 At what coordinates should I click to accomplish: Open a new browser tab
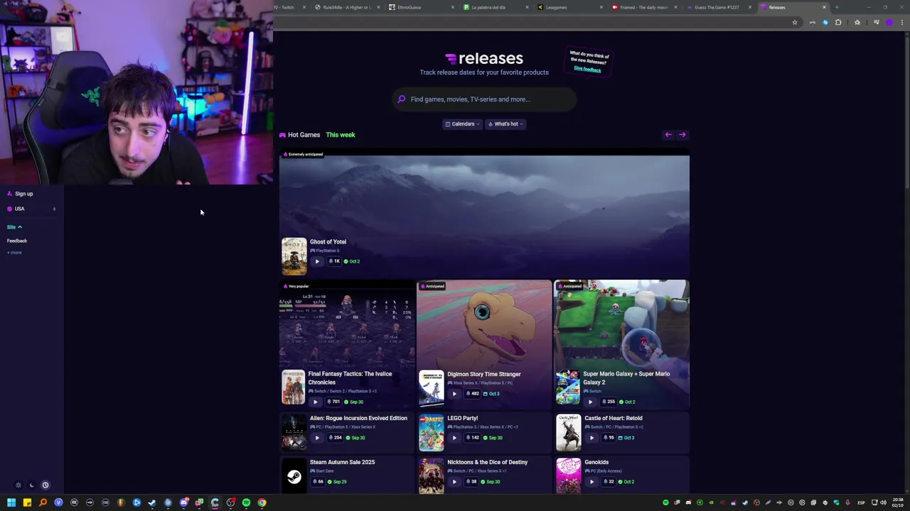tap(837, 7)
